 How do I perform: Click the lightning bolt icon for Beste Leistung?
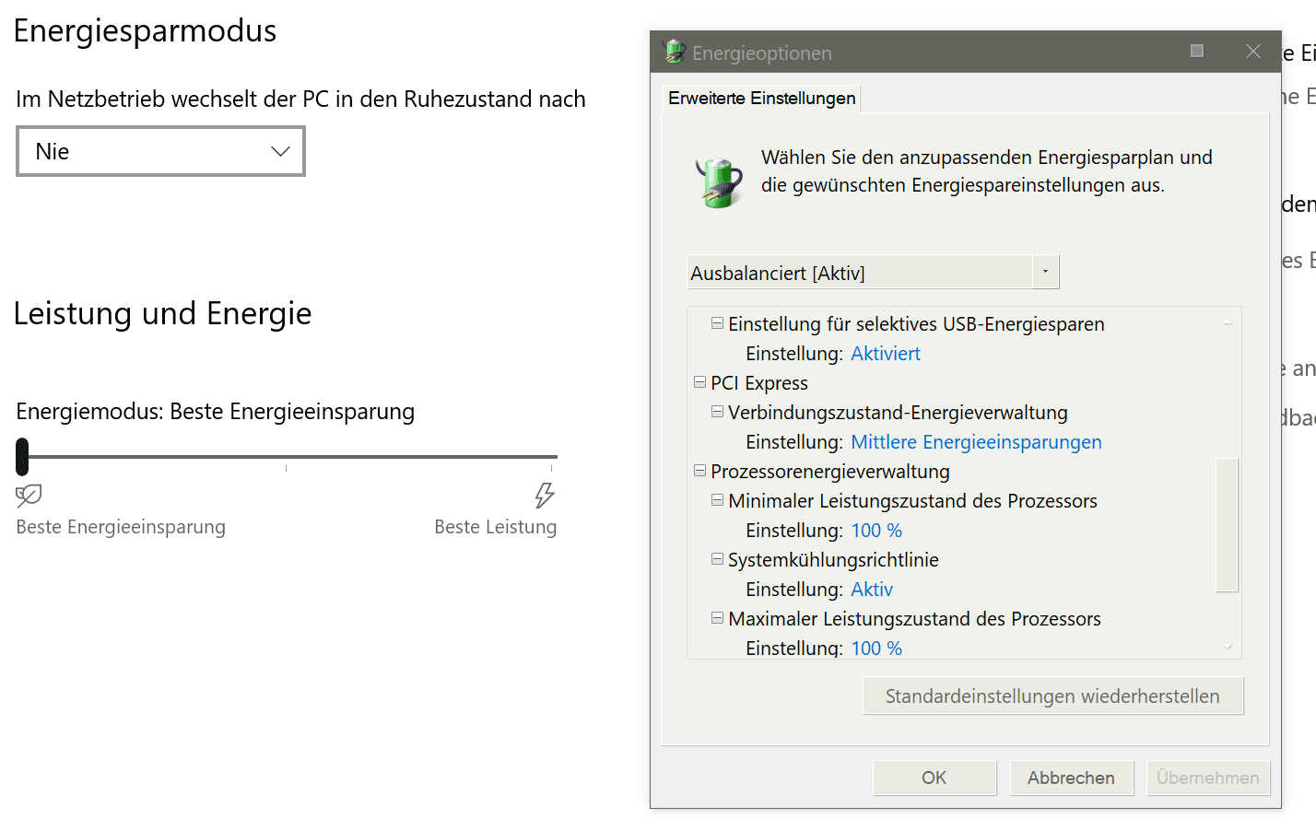coord(545,496)
